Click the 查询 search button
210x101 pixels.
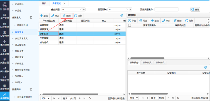pyautogui.click(x=195, y=9)
